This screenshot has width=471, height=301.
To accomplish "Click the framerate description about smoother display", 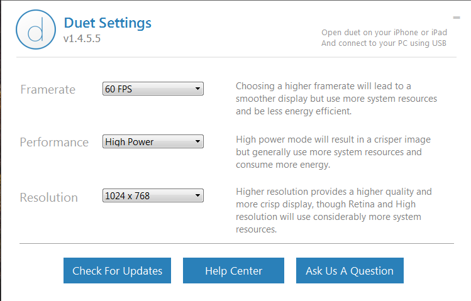I will [x=336, y=99].
